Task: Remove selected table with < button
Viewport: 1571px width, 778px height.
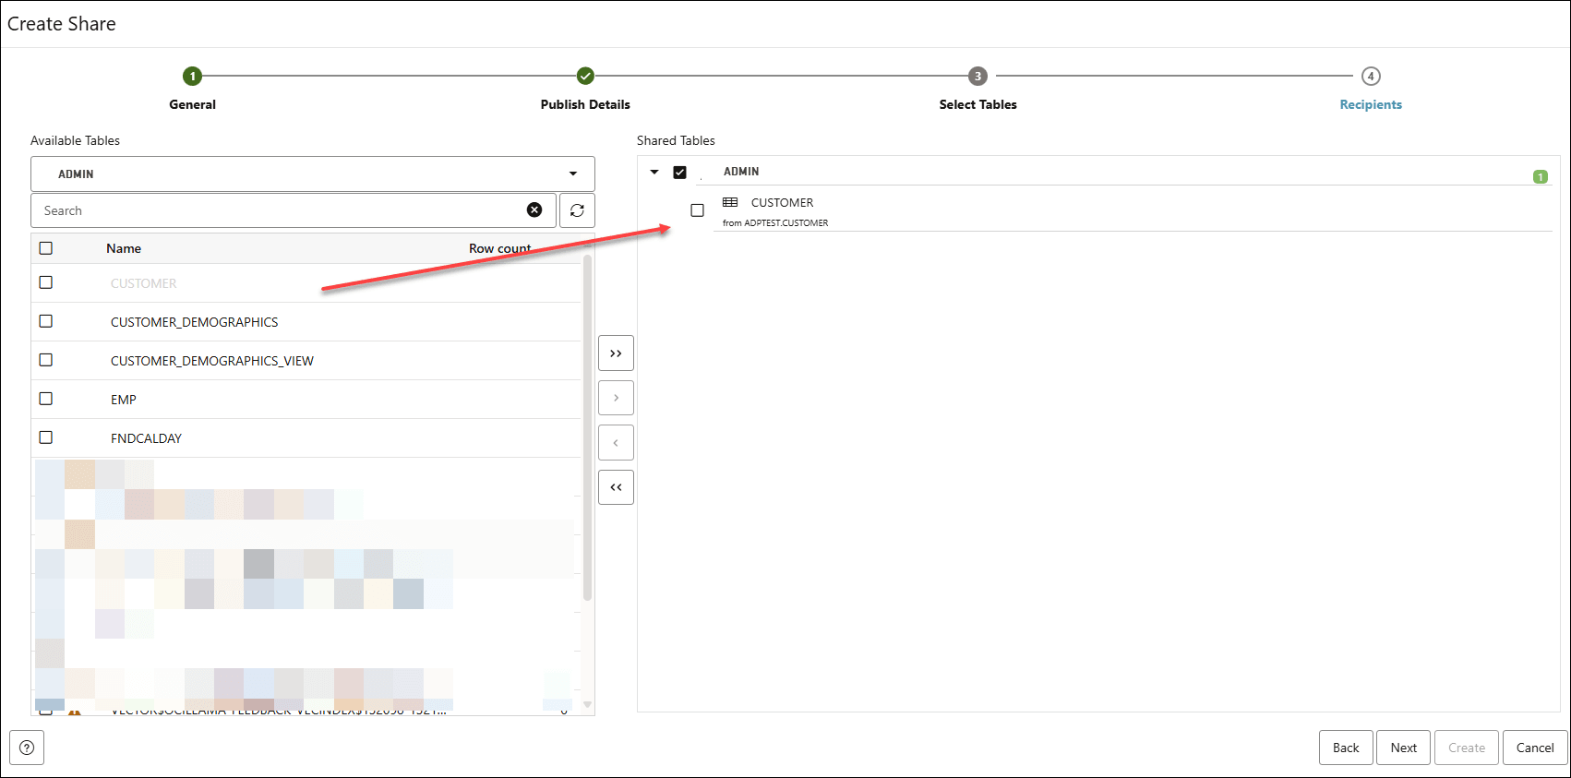Action: (616, 443)
